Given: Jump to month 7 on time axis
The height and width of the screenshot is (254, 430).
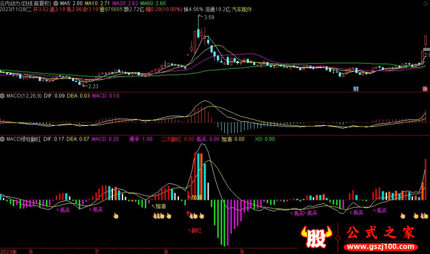Looking at the screenshot, I should [x=97, y=251].
